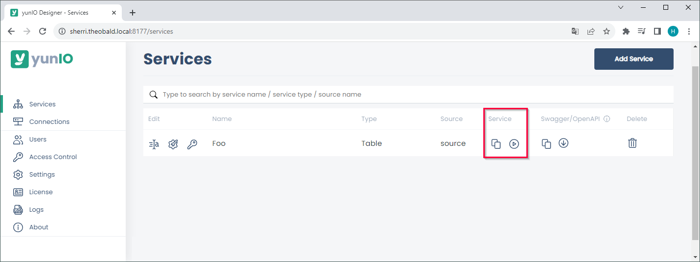The height and width of the screenshot is (262, 700).
Task: Click the Swagger/OpenAPI column header
Action: point(570,119)
